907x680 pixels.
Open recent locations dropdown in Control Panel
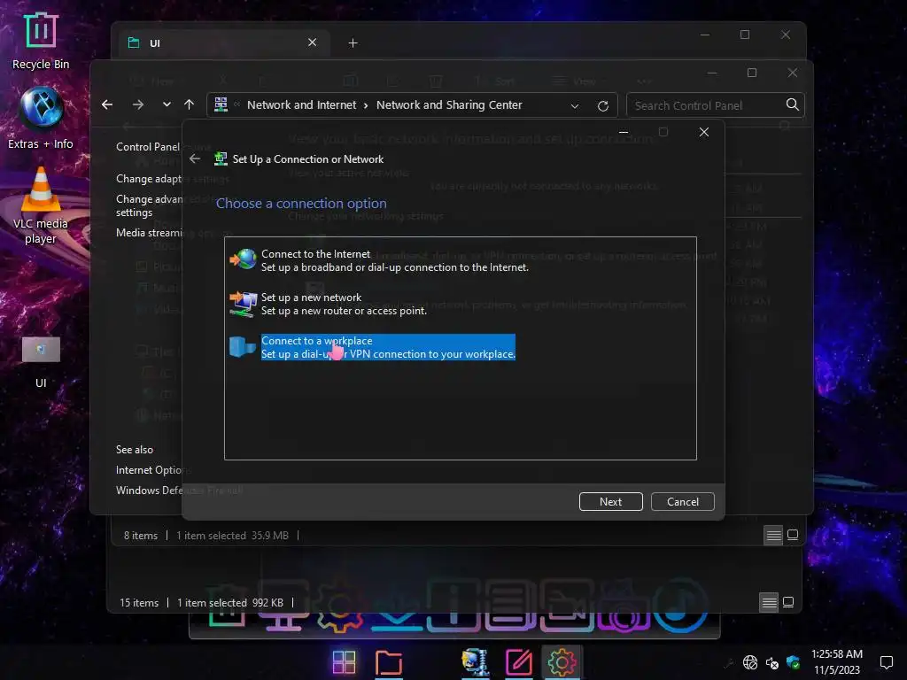click(x=167, y=104)
